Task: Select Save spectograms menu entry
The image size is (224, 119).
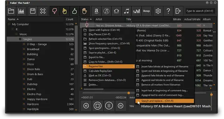Action: pos(109,48)
